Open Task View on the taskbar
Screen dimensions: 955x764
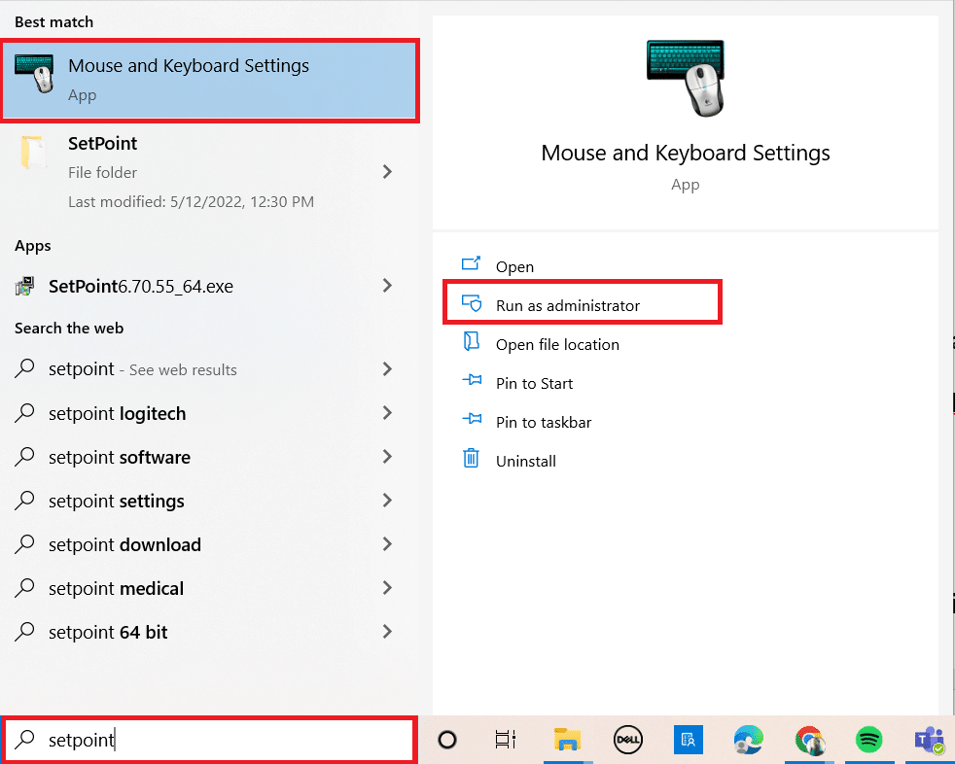point(506,740)
